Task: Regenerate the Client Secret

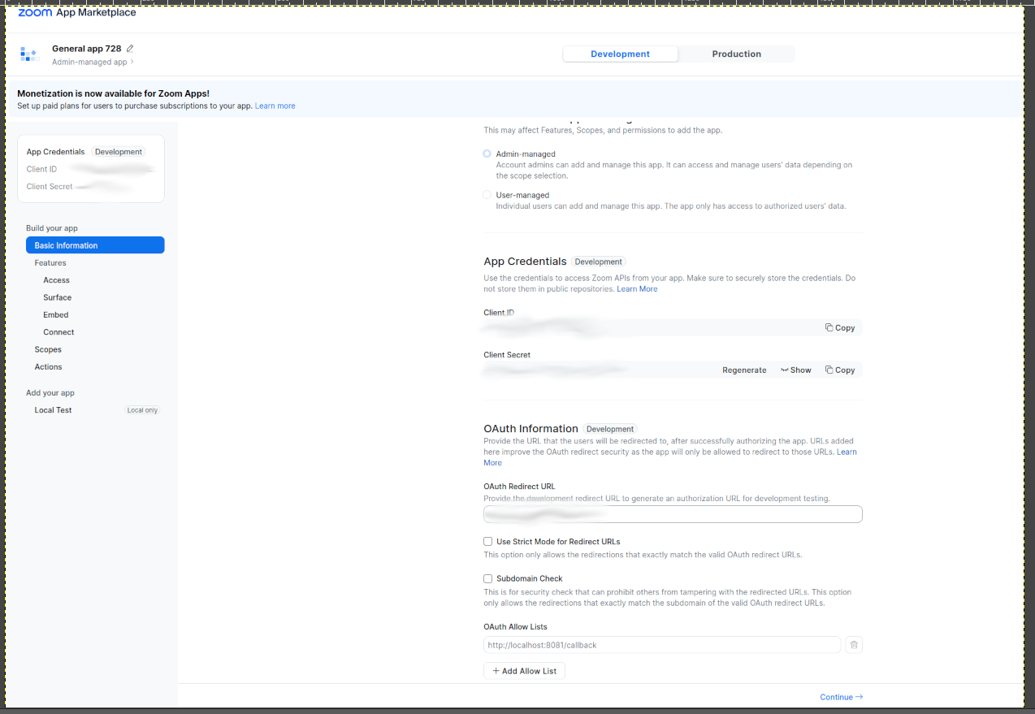Action: pyautogui.click(x=744, y=370)
